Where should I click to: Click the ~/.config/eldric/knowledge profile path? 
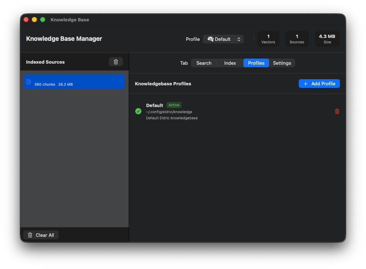coord(169,112)
